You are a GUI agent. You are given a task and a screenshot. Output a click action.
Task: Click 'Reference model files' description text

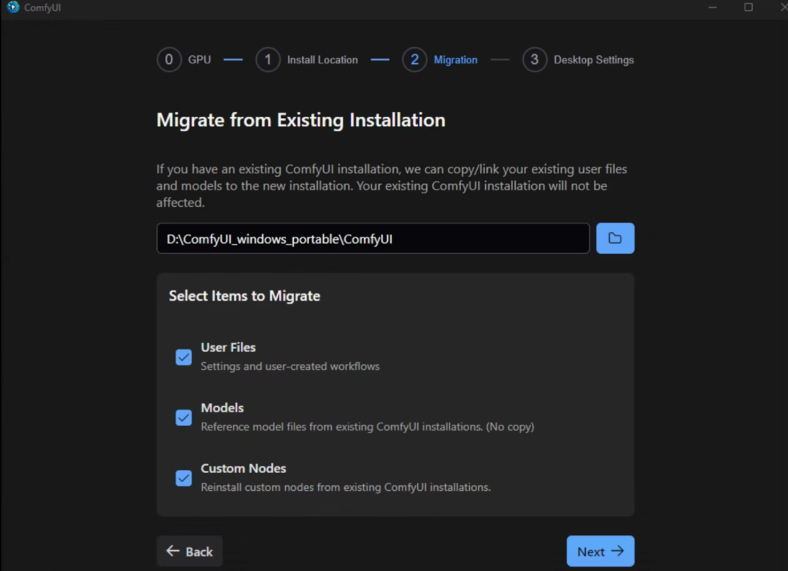pos(367,426)
